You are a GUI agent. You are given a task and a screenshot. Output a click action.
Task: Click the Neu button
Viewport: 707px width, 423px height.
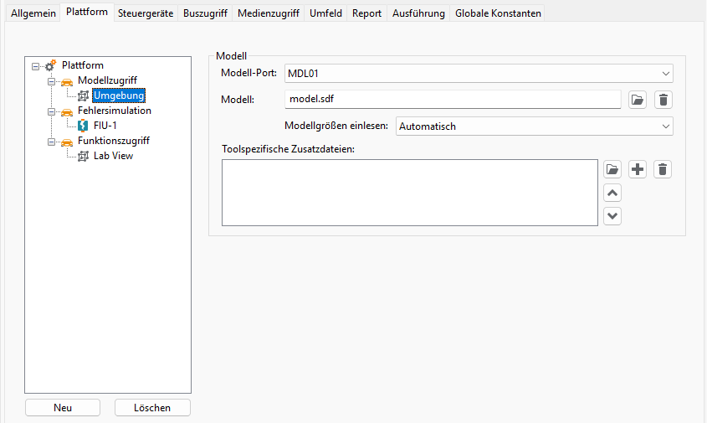pyautogui.click(x=63, y=408)
